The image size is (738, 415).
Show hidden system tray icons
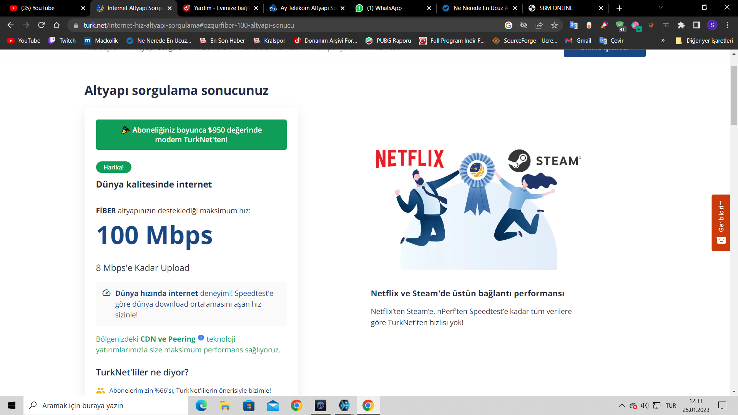pyautogui.click(x=622, y=405)
